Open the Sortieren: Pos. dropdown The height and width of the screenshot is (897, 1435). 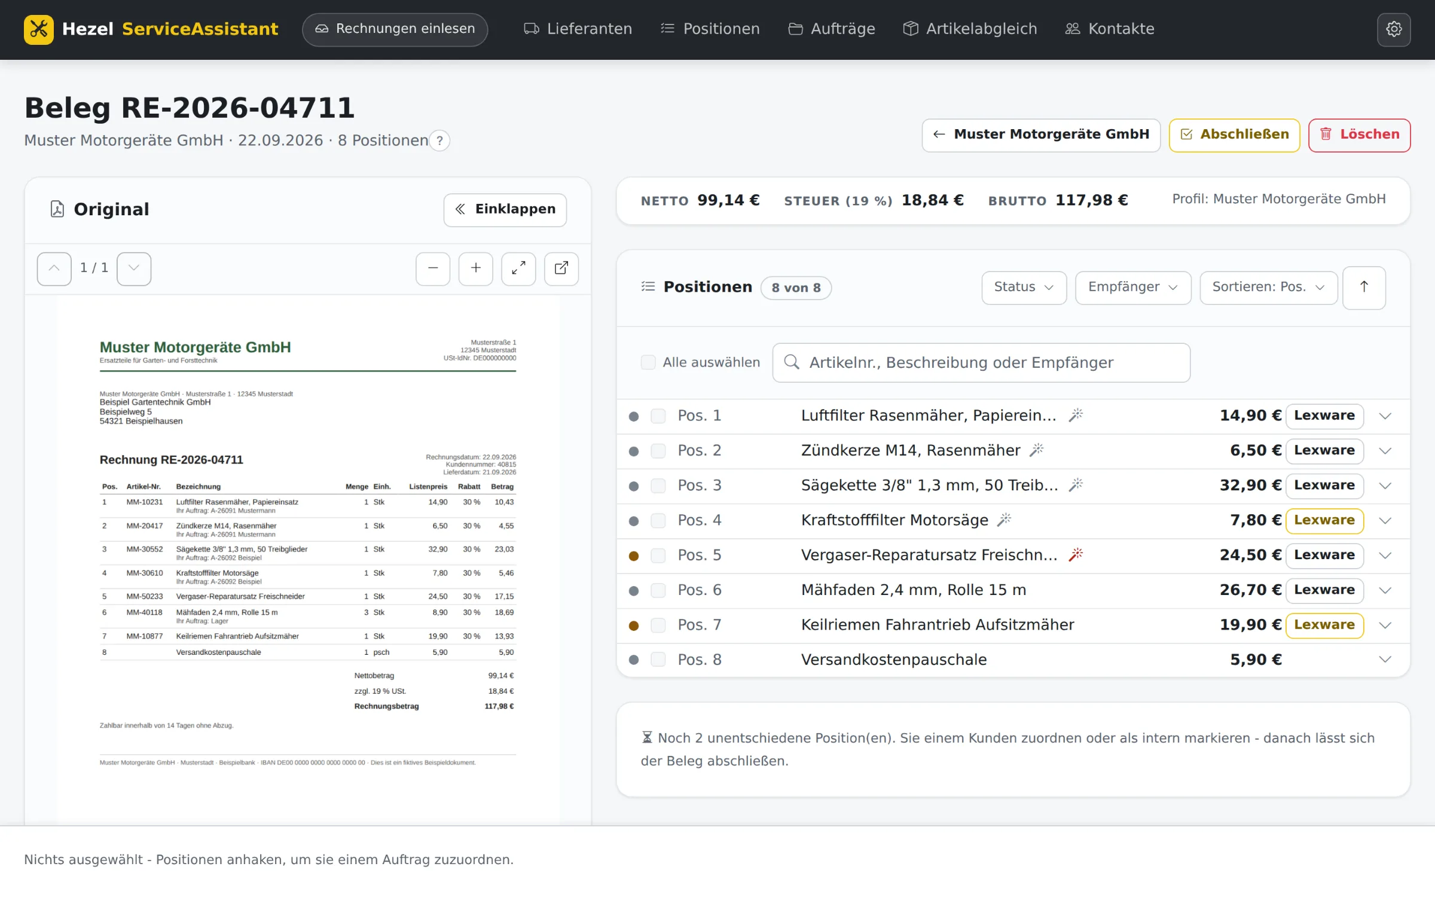pyautogui.click(x=1268, y=288)
